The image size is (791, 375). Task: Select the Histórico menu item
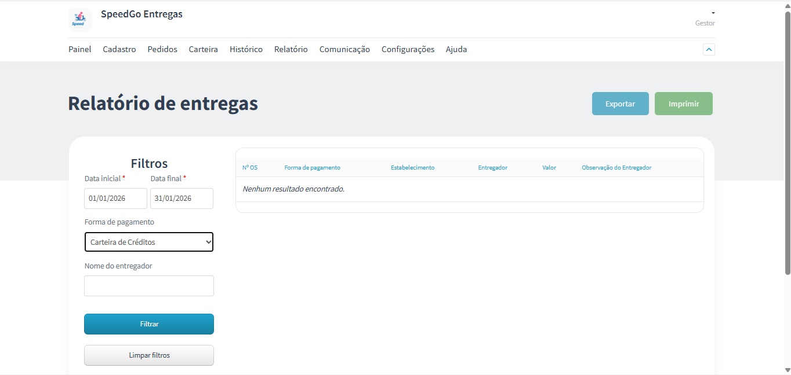coord(246,50)
